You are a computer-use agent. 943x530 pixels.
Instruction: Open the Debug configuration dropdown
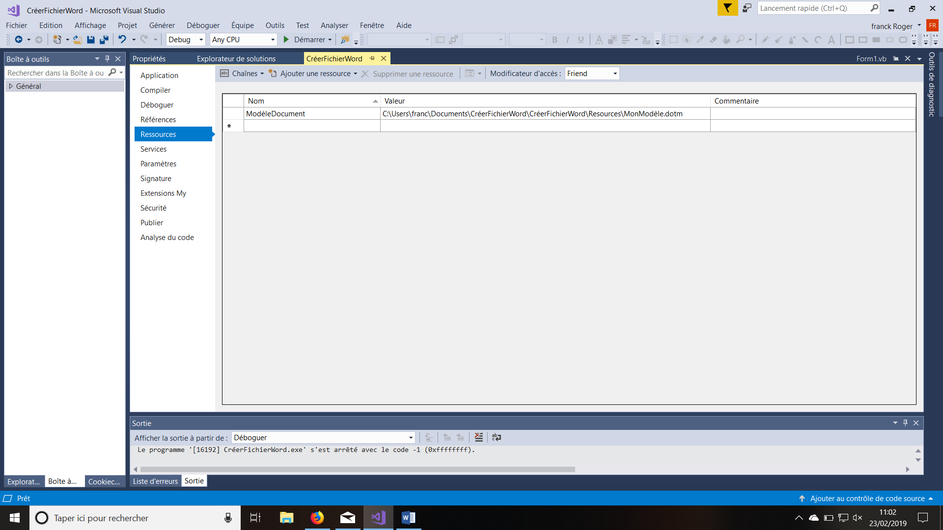pyautogui.click(x=183, y=39)
